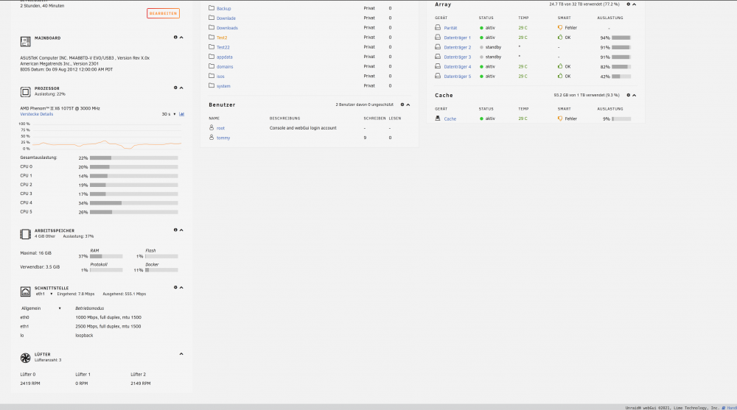The image size is (737, 410).
Task: Click the RAM 37% usage bar
Action: 106,256
